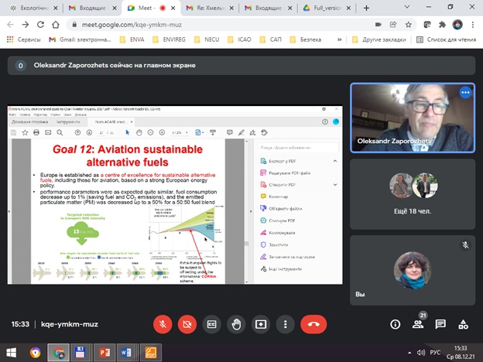This screenshot has height=362, width=483.
Task: Open the chat with everyone panel
Action: coord(441,324)
